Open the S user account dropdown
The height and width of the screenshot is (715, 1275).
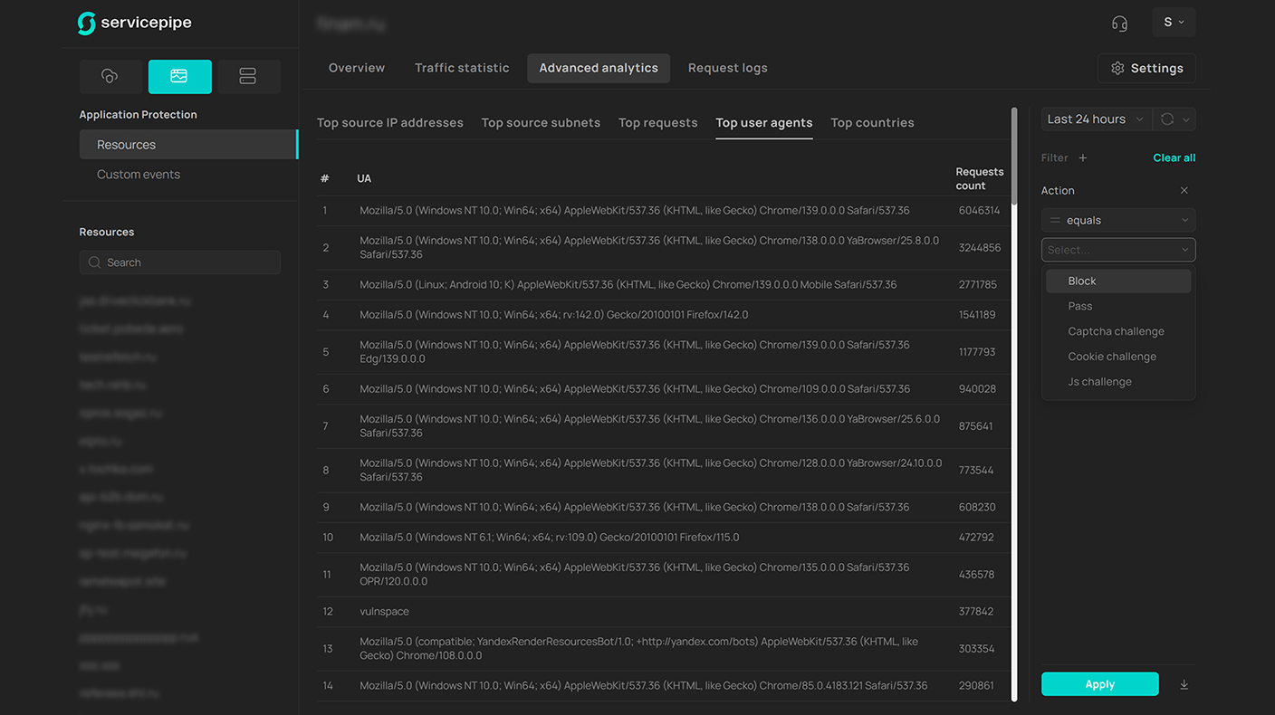point(1174,23)
